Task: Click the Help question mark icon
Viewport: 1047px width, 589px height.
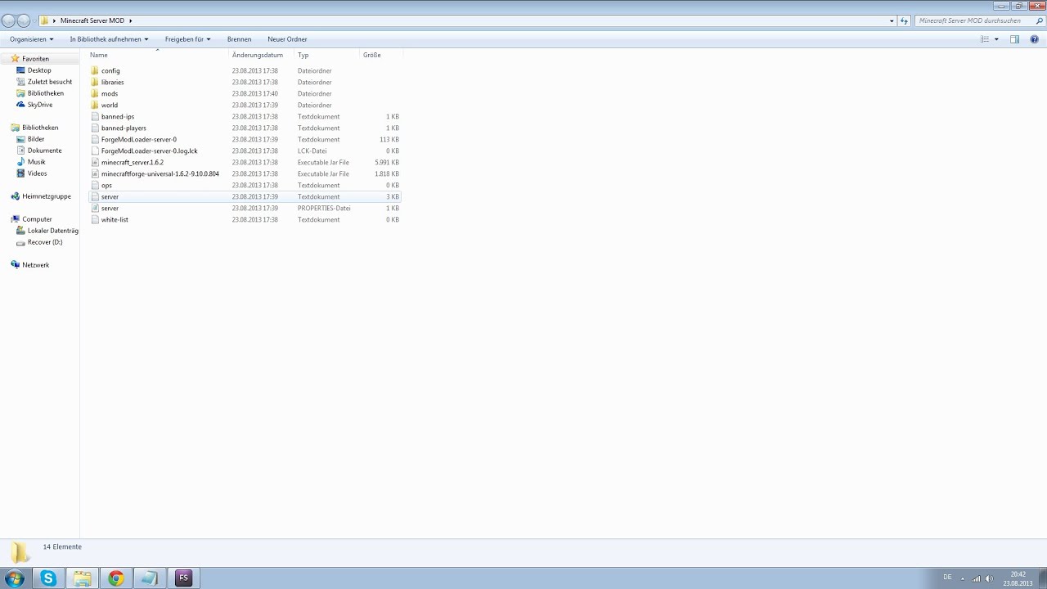Action: 1034,39
